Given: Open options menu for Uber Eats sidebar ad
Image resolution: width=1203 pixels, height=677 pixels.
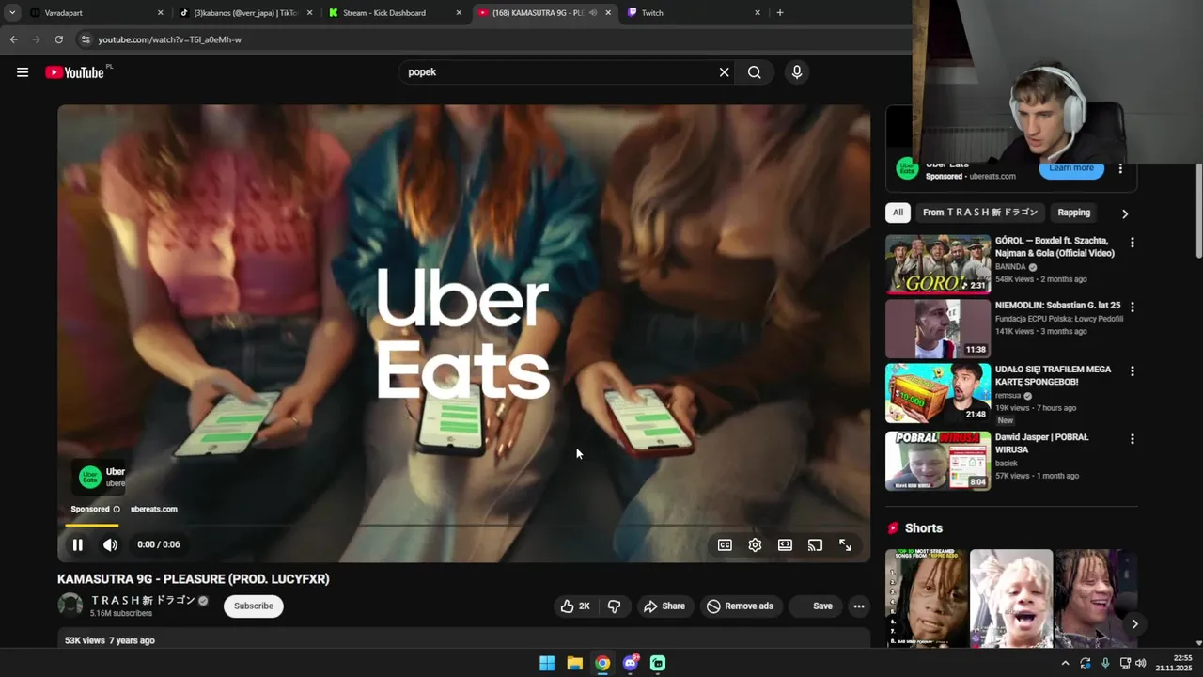Looking at the screenshot, I should click(x=1120, y=169).
